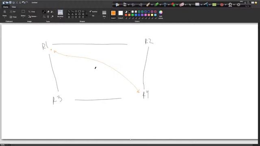Screen dimensions: 260x146
Task: Choose the right triangle shape
Action: (69, 14)
